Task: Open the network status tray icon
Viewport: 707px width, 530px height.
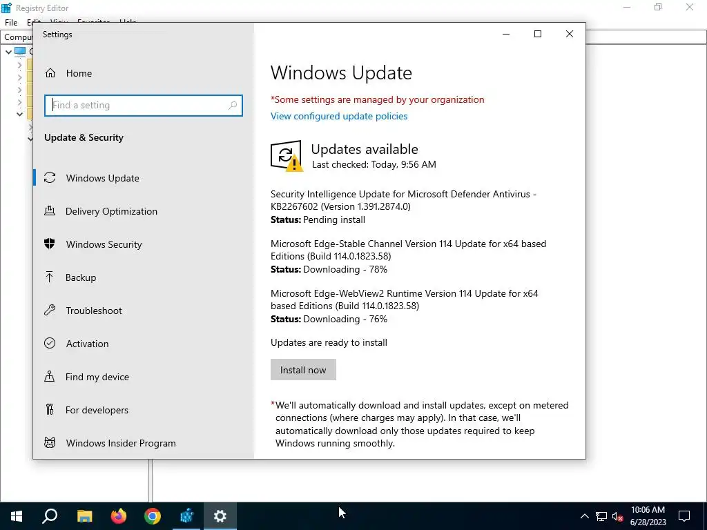Action: coord(601,516)
